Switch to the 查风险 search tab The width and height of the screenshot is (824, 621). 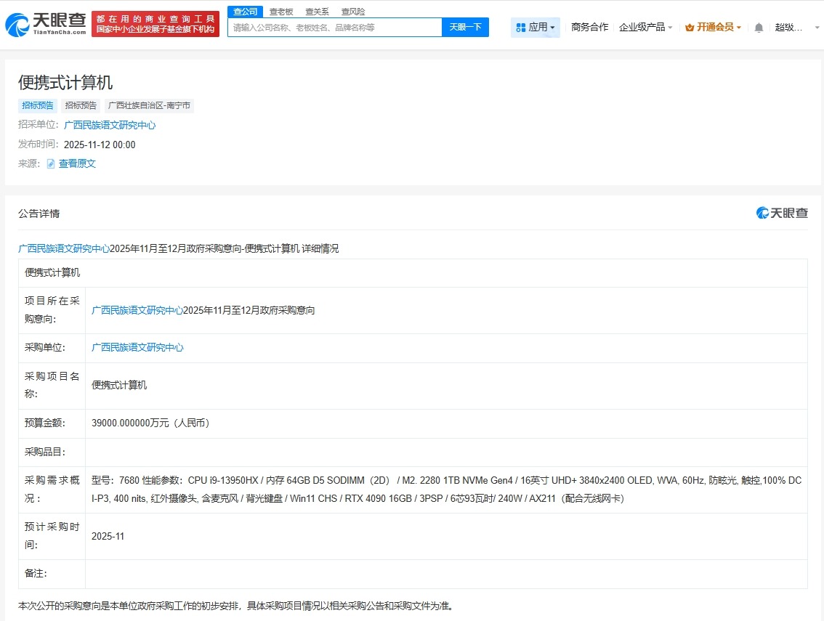pos(352,12)
